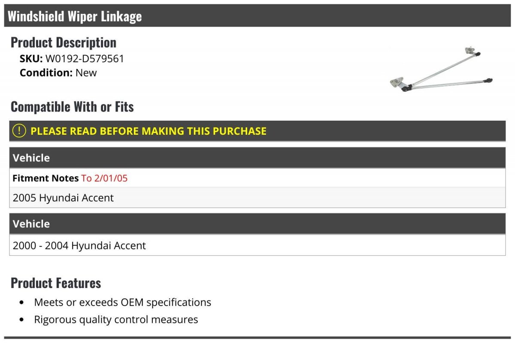Click the Fitment Notes label
Screen dimensions: 515x343
click(x=45, y=178)
